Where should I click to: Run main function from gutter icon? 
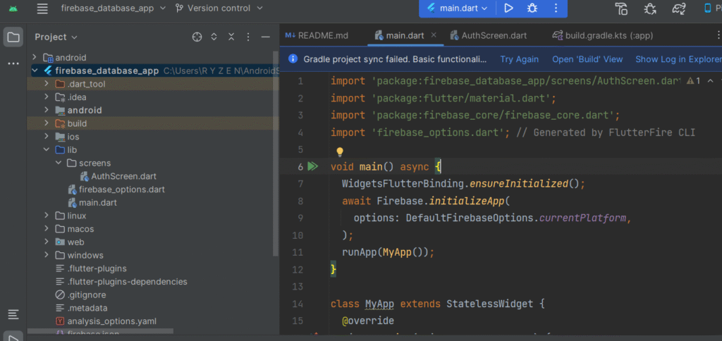pyautogui.click(x=313, y=167)
